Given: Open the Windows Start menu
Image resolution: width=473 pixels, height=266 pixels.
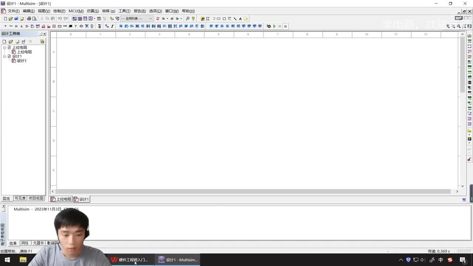Looking at the screenshot, I should (x=7, y=260).
